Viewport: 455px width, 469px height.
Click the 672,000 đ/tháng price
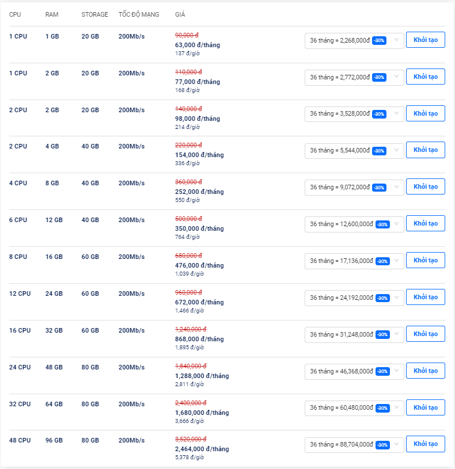(x=199, y=302)
